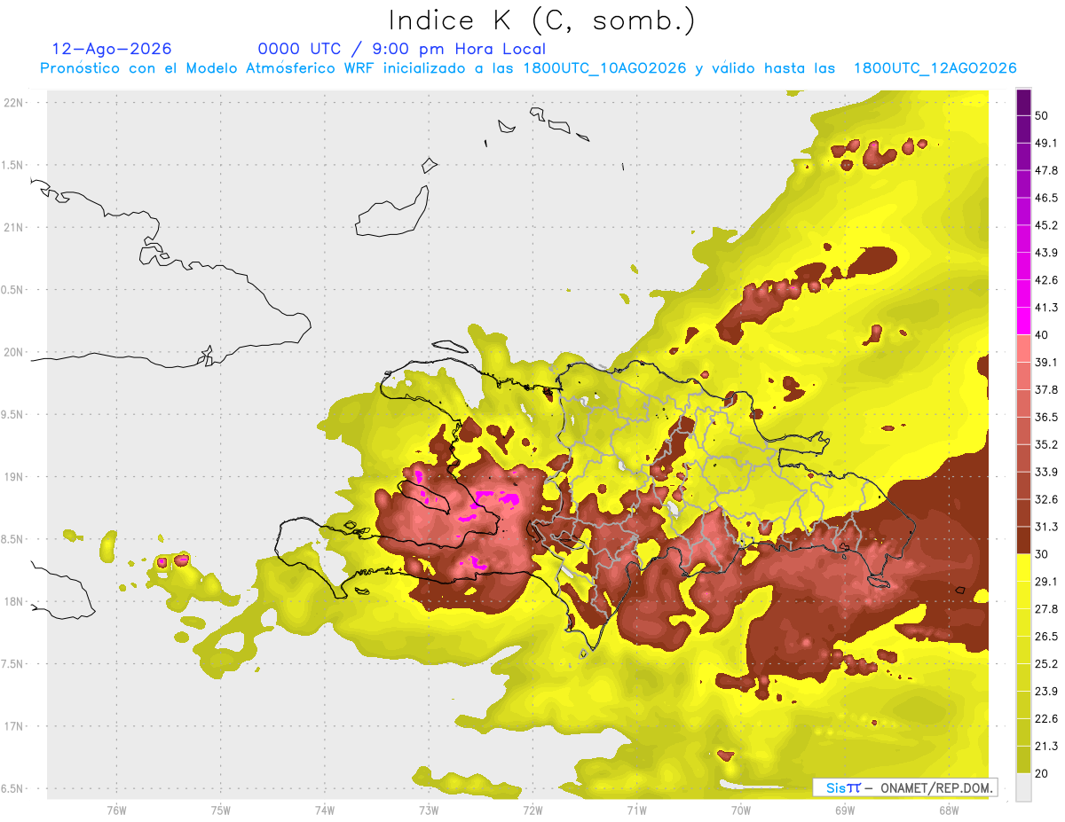Click the colorbar value '36.5'

[x=1045, y=417]
